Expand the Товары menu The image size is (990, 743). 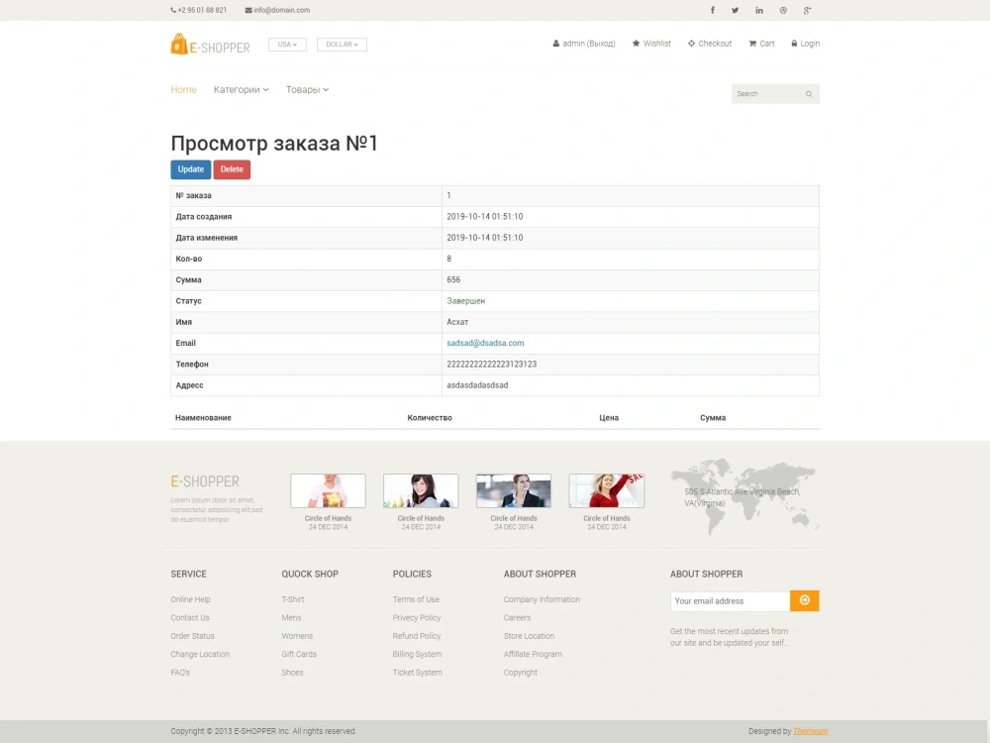click(x=307, y=90)
